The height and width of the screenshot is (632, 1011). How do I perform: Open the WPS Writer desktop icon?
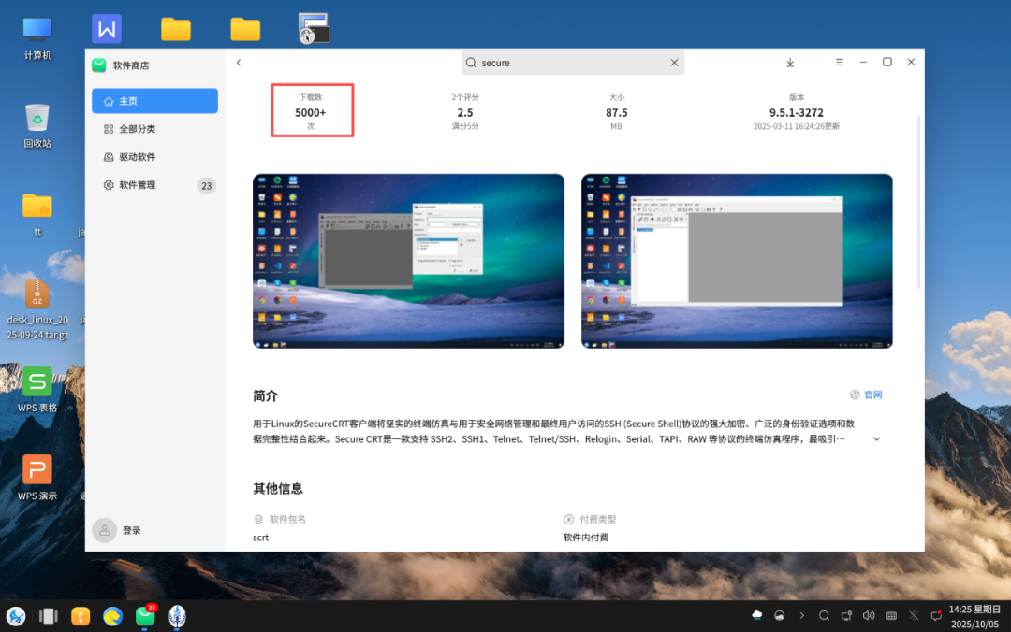(x=107, y=28)
